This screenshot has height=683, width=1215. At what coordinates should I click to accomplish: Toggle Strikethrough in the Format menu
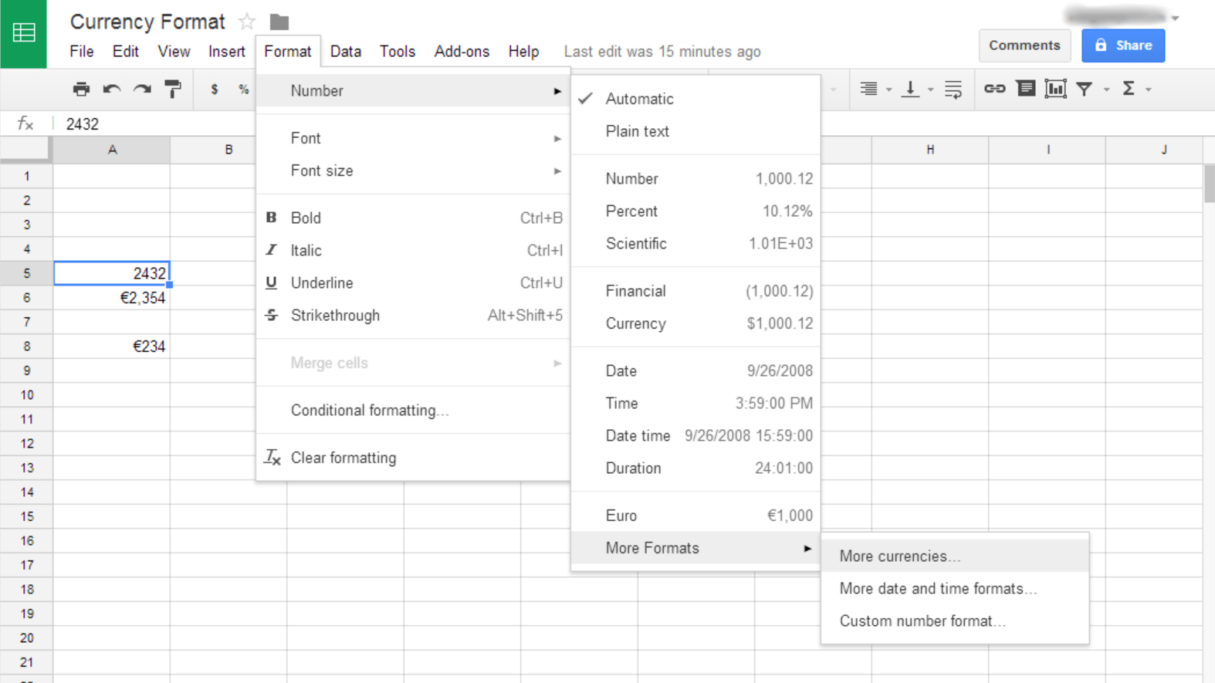(x=335, y=316)
